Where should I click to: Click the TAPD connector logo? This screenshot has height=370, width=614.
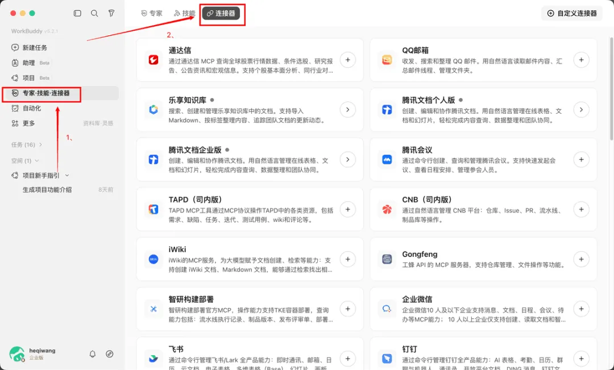tap(153, 209)
